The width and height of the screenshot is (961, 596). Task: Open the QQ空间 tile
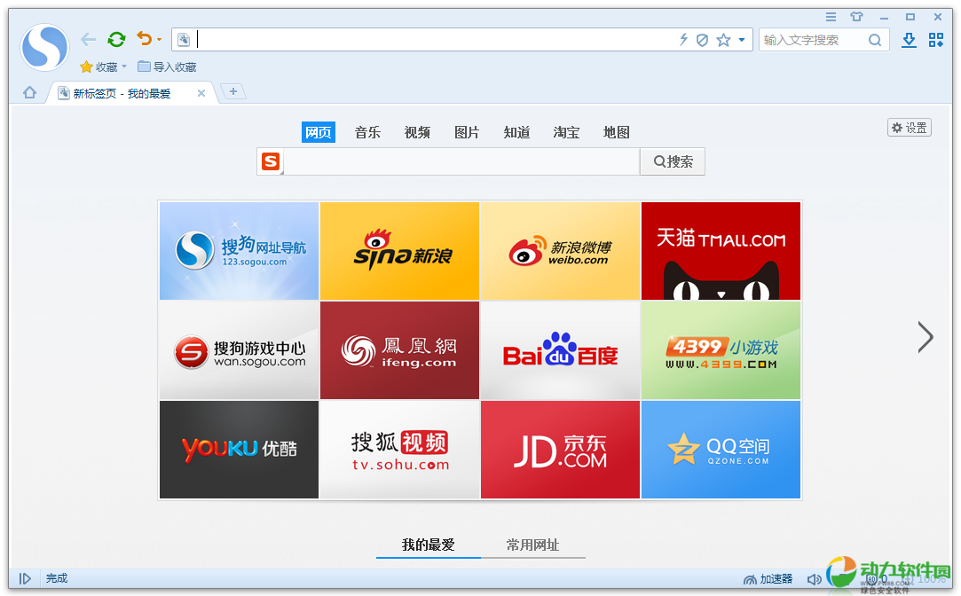click(x=721, y=450)
